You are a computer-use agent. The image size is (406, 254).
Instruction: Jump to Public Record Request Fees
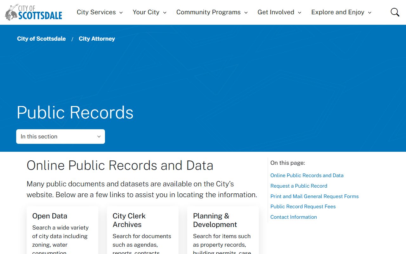[x=303, y=206]
